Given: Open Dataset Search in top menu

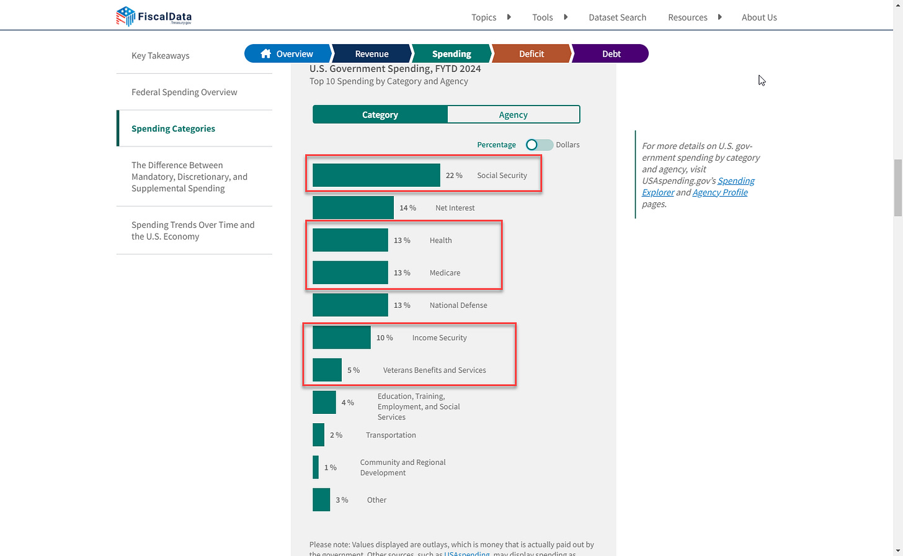Looking at the screenshot, I should pos(617,17).
